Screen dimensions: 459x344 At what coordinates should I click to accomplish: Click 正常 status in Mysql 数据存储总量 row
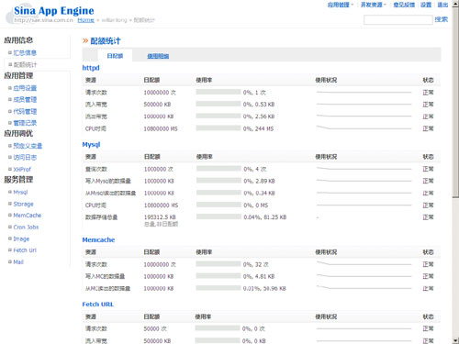pyautogui.click(x=428, y=217)
